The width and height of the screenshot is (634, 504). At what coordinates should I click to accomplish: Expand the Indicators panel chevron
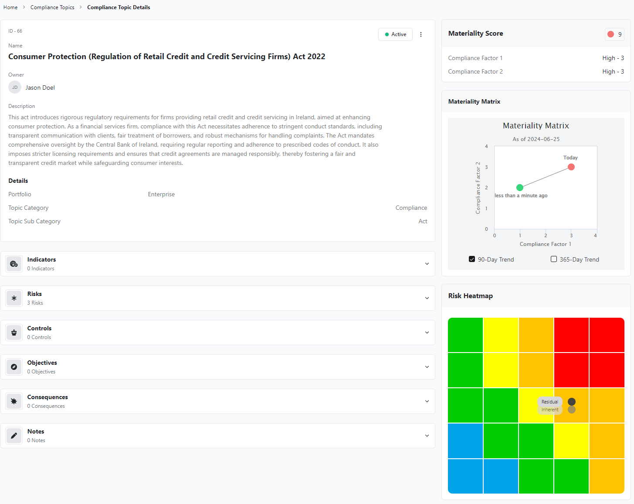pos(427,264)
